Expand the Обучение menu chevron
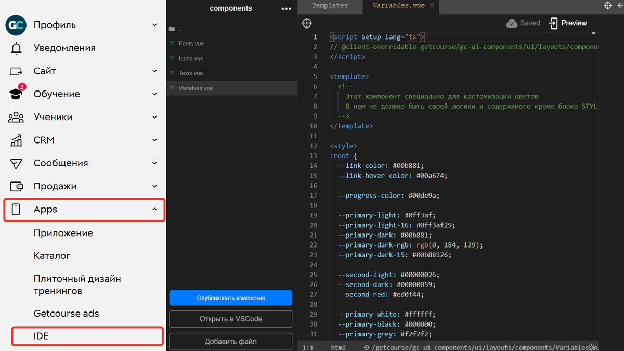This screenshot has width=624, height=351. click(x=154, y=94)
